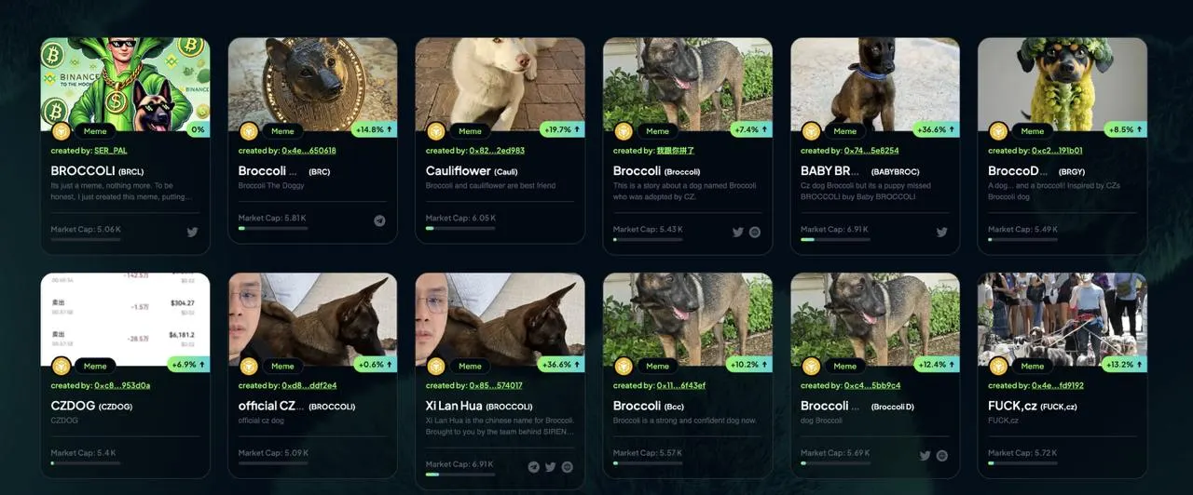Click Meme tag on CZDOG card
The width and height of the screenshot is (1193, 495).
pyautogui.click(x=95, y=366)
